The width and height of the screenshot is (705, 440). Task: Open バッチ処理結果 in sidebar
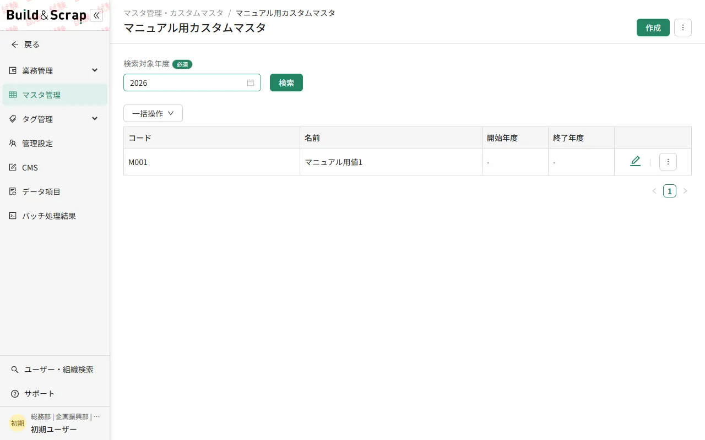click(55, 216)
